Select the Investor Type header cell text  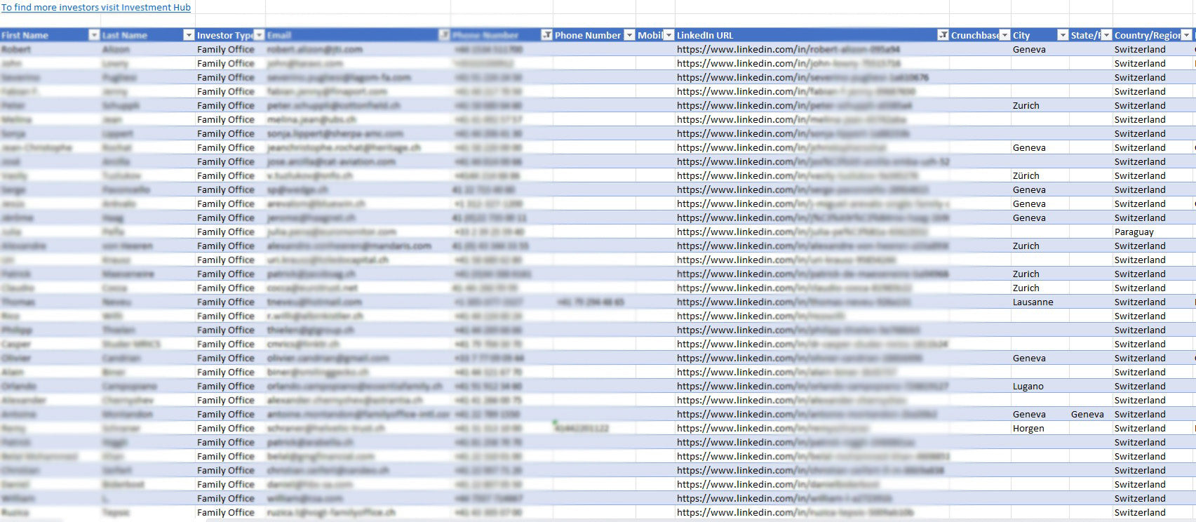(x=225, y=35)
